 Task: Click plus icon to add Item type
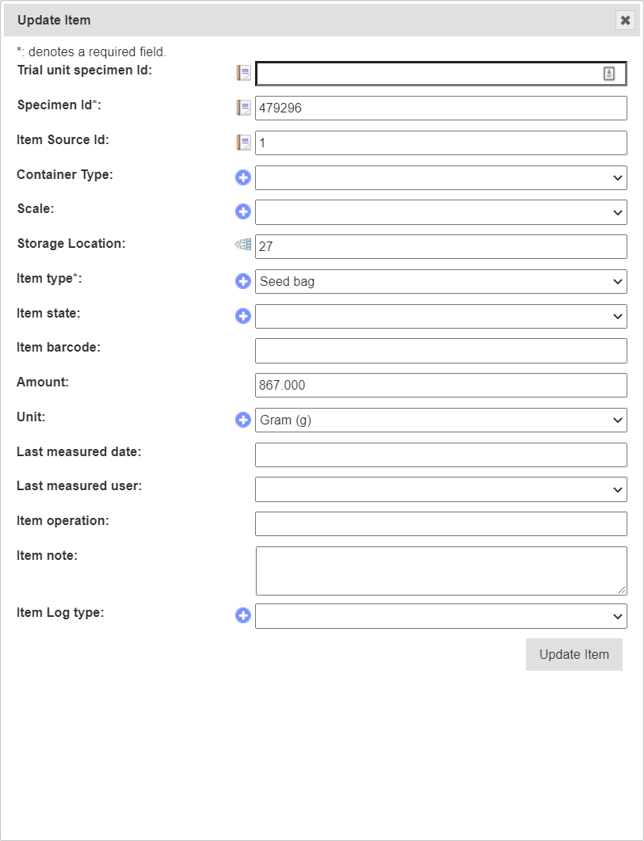pos(243,281)
